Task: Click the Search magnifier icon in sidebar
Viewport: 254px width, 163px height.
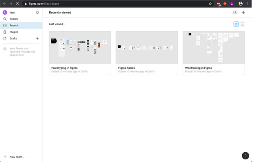Action: click(x=5, y=19)
